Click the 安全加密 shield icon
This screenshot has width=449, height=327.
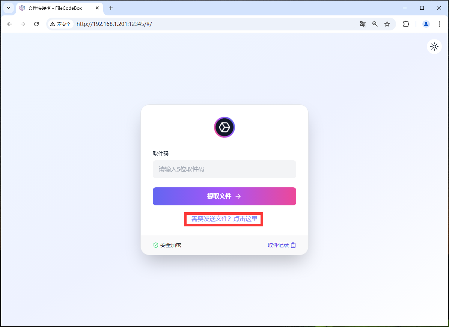click(156, 245)
